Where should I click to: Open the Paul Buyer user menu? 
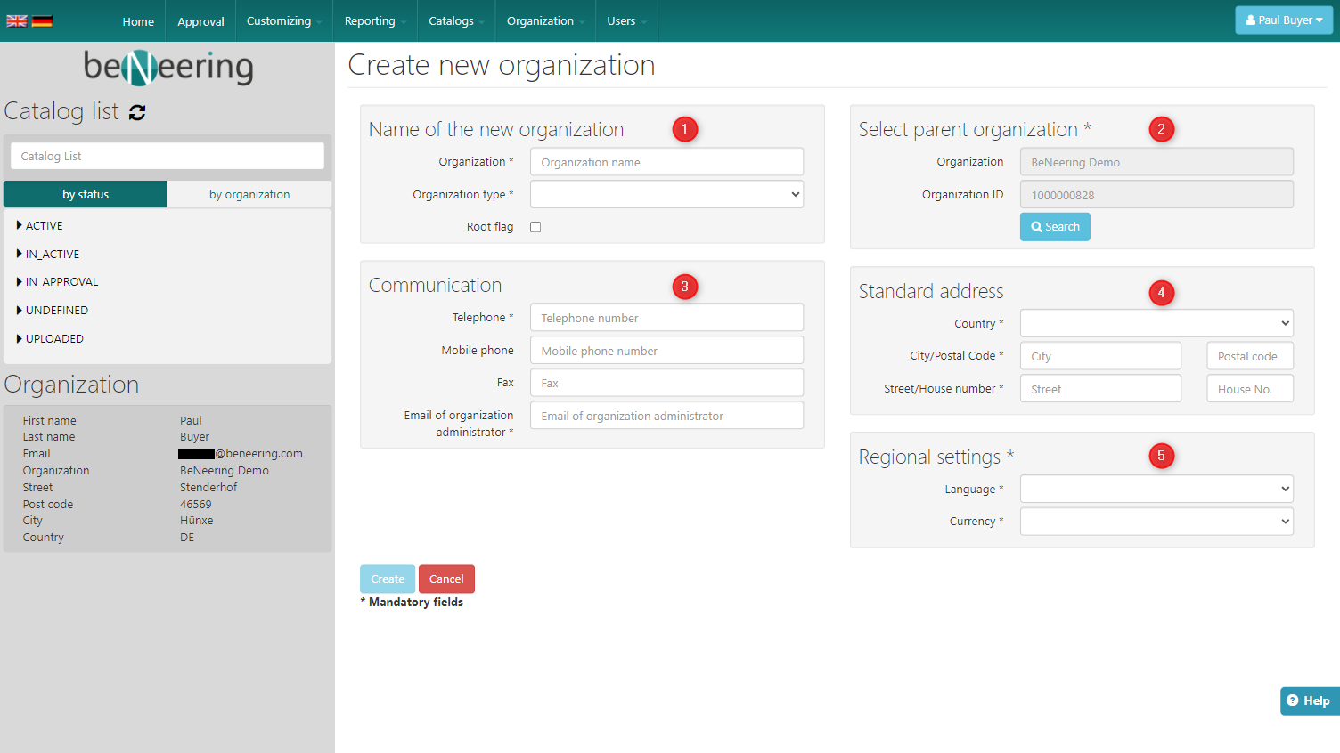1284,20
